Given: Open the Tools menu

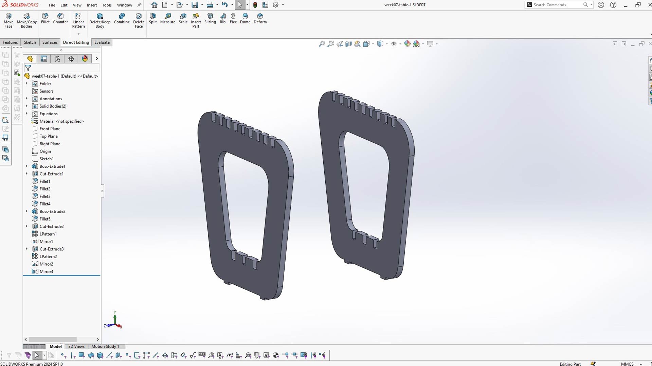Looking at the screenshot, I should tap(107, 5).
